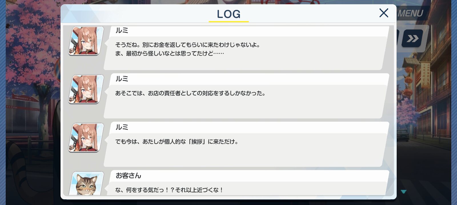Close the LOG window with the X

pyautogui.click(x=384, y=13)
